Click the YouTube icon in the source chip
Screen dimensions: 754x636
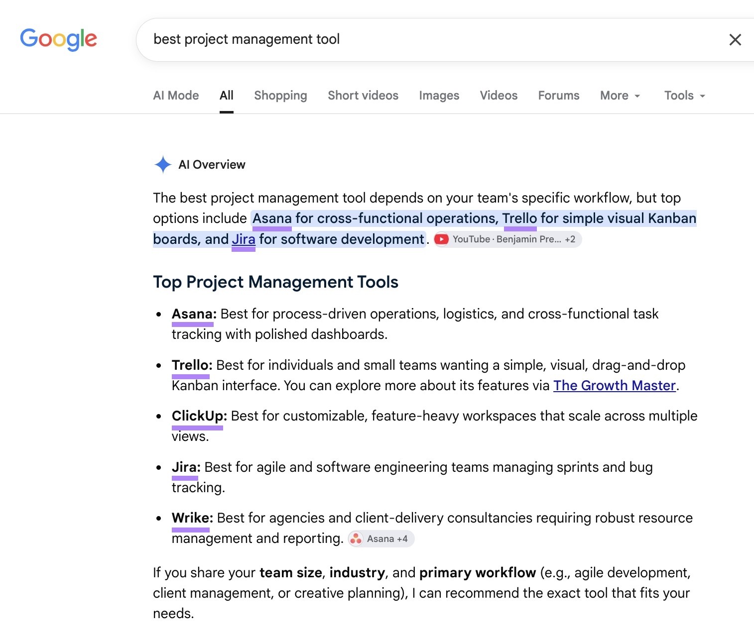(441, 239)
